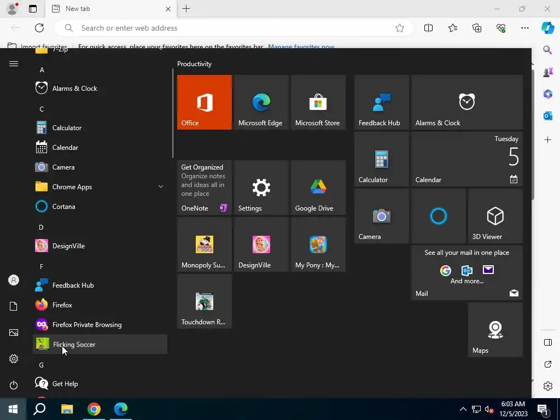Open the Microsoft Store tile

(318, 102)
